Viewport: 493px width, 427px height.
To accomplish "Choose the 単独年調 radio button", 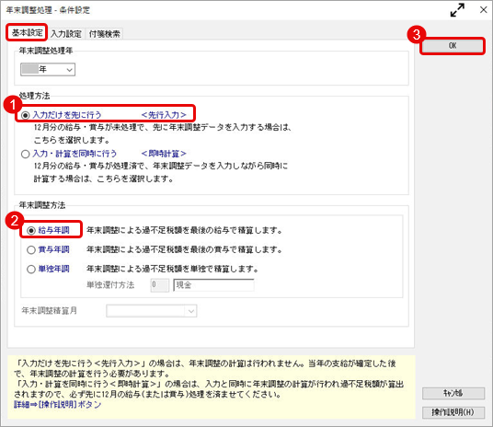I will [31, 269].
